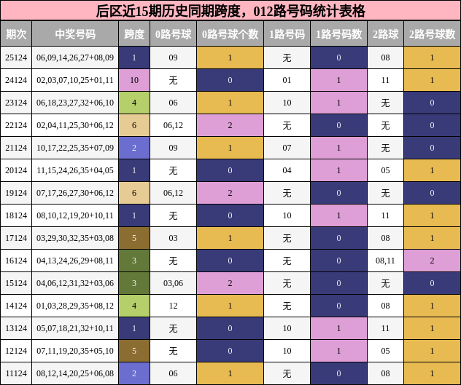The image size is (461, 385).
Task: Click period cell 18124
Action: [x=16, y=215]
